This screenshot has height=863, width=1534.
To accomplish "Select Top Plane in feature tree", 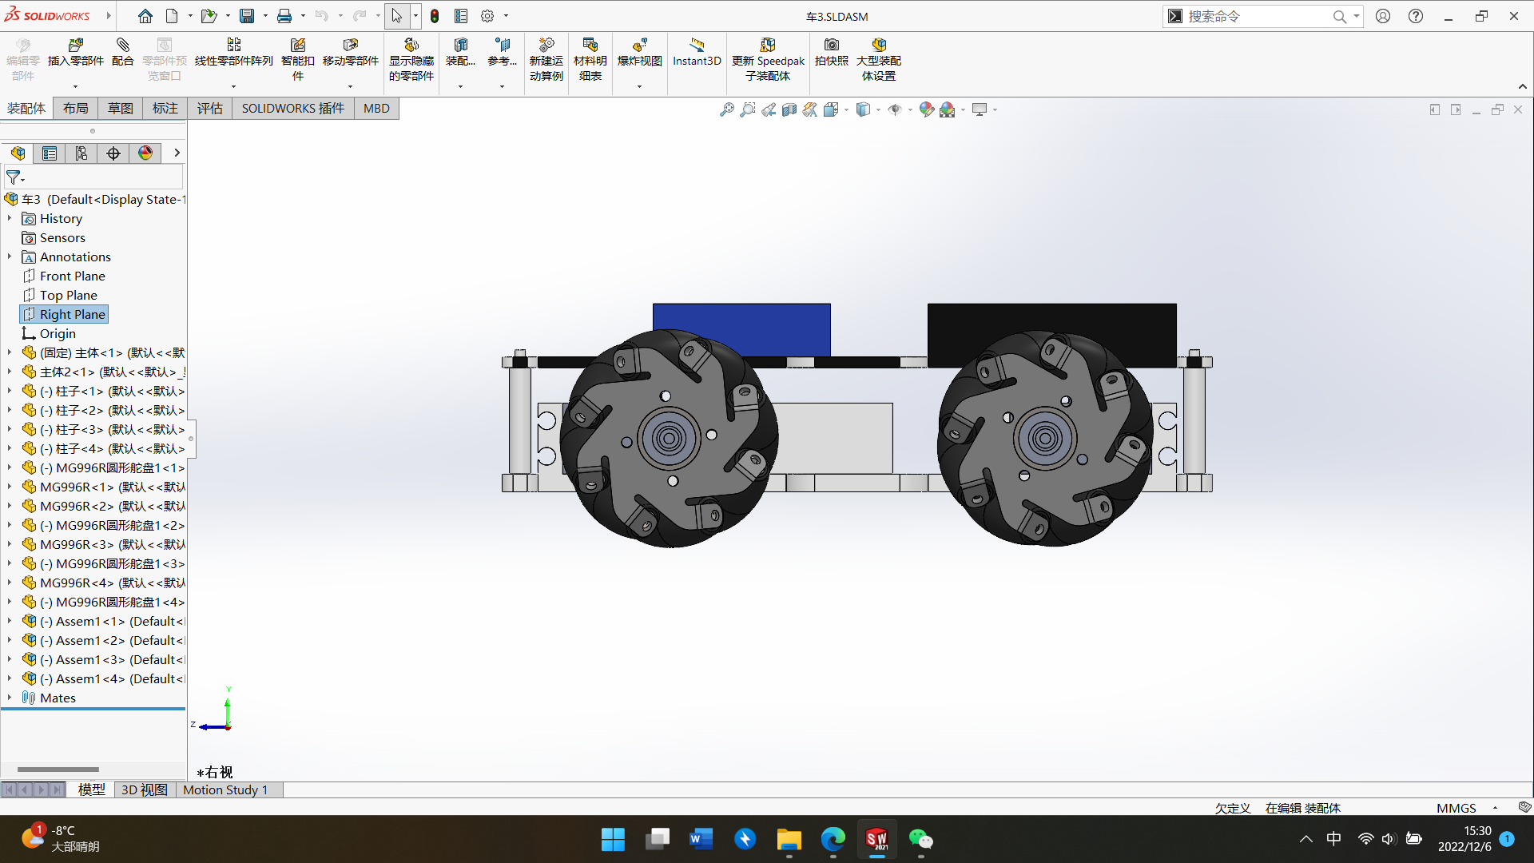I will [60, 295].
